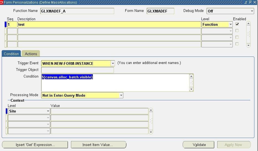The height and width of the screenshot is (151, 258).
Task: Click inside the Condition text area
Action: (115, 83)
